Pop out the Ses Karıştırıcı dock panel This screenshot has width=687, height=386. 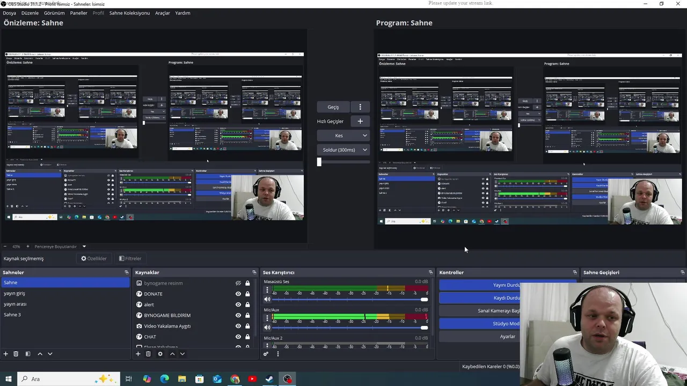point(430,272)
